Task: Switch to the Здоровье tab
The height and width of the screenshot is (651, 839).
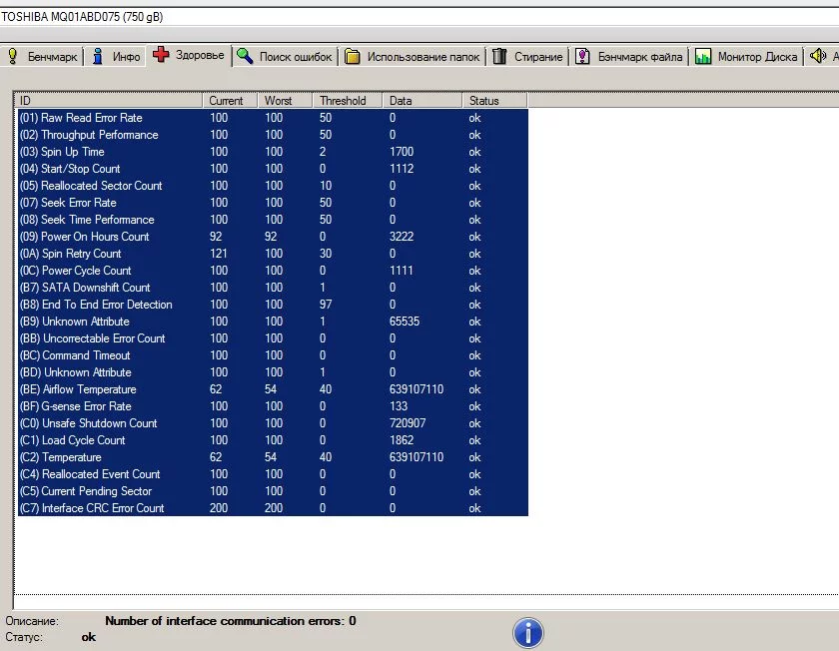Action: point(189,56)
